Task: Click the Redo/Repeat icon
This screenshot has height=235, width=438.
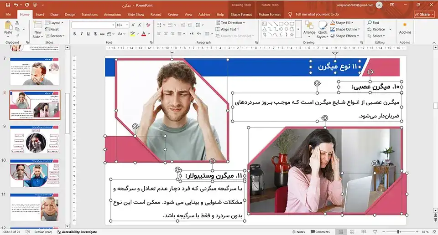Action: point(27,5)
